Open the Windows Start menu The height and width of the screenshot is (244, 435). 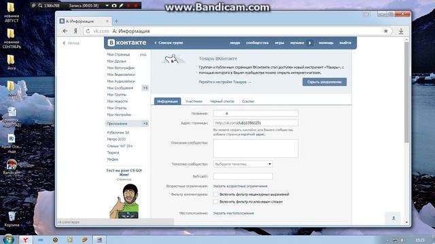coord(9,239)
